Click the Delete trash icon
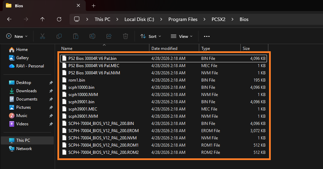Image resolution: width=323 pixels, height=169 pixels. [126, 36]
